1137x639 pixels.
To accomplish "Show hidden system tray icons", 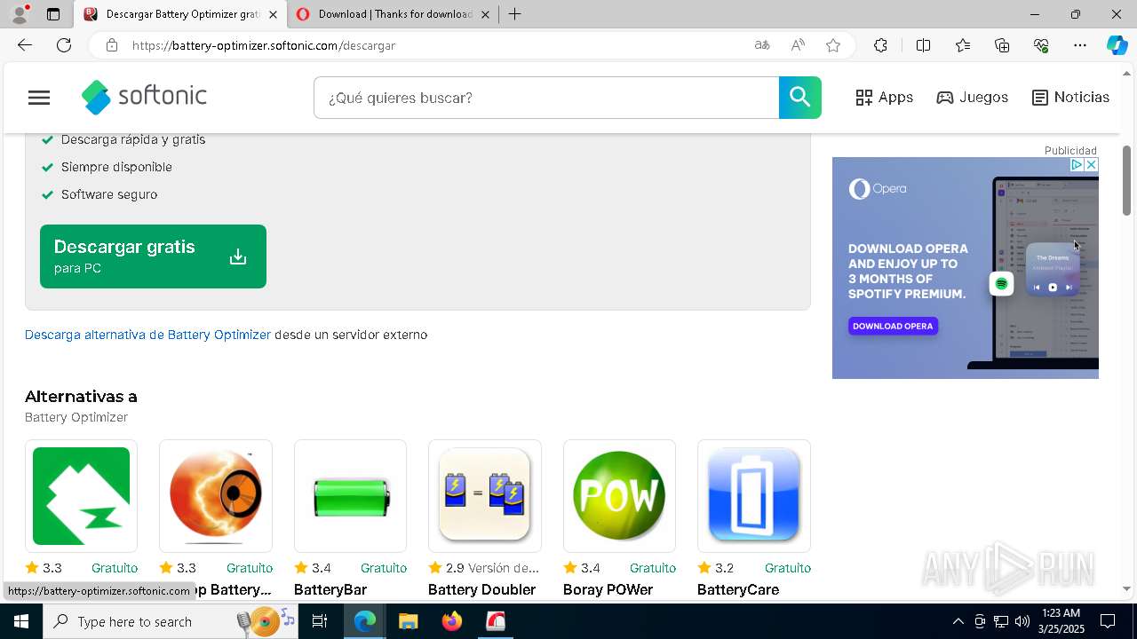I will pyautogui.click(x=958, y=621).
